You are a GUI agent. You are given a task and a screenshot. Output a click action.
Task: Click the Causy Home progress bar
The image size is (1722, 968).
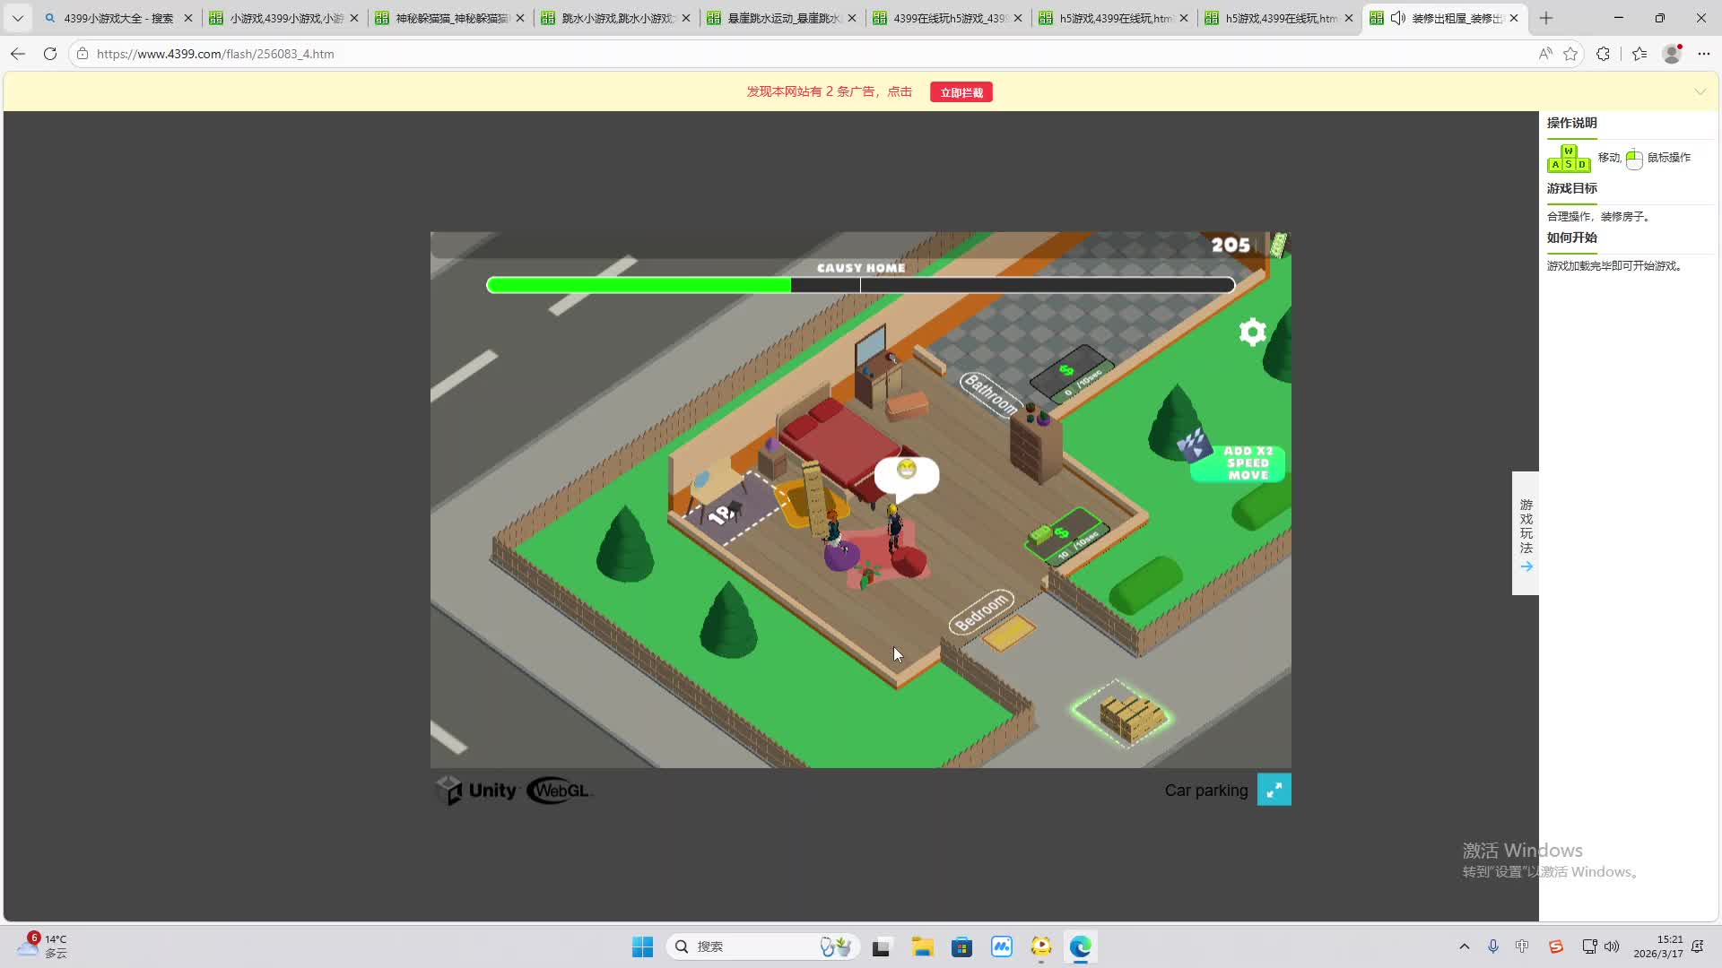(x=860, y=285)
